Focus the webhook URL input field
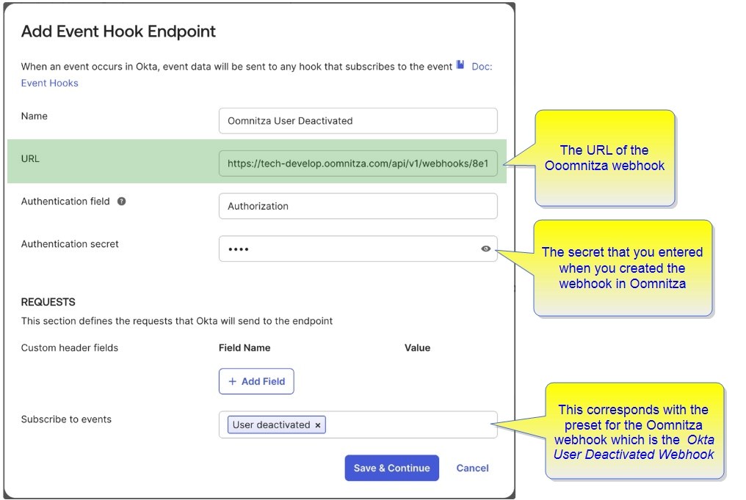This screenshot has width=746, height=500. [358, 163]
